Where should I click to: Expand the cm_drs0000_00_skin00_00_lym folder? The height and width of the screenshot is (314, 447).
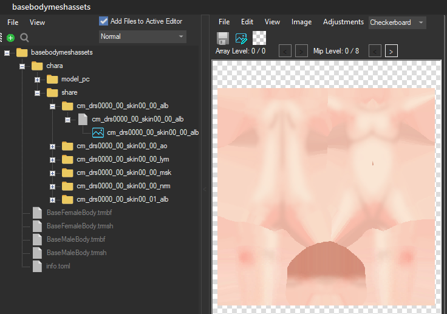point(52,160)
